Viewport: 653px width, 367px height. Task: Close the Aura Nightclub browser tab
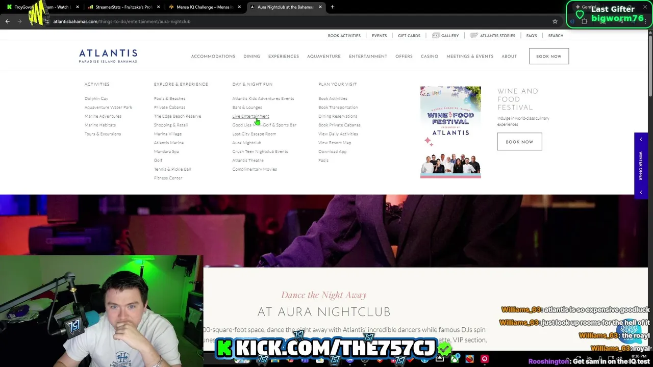point(320,7)
